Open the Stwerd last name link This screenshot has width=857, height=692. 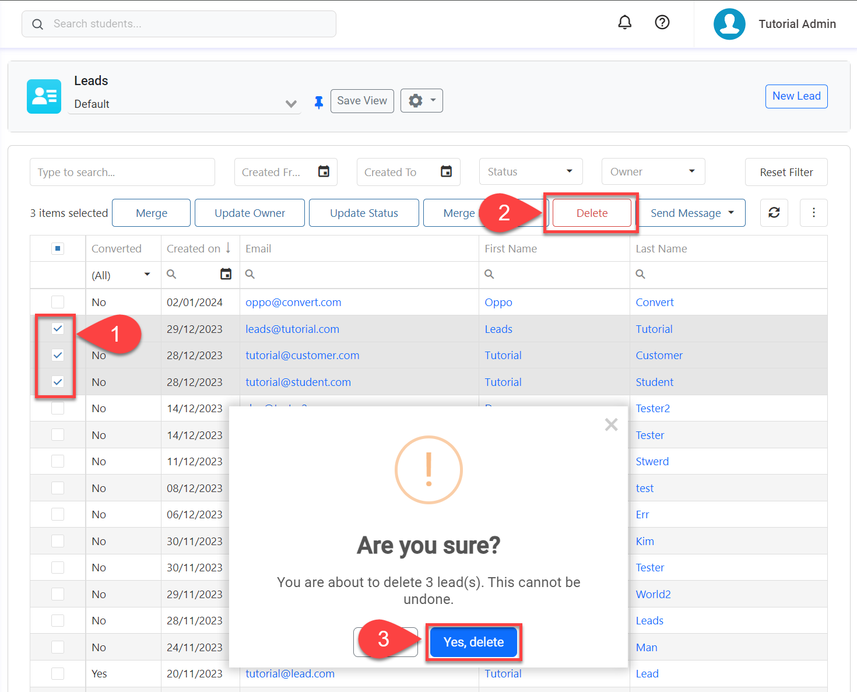point(652,461)
